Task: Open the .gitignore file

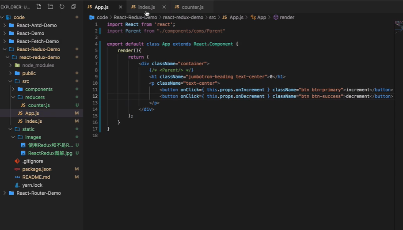Action: coord(33,161)
